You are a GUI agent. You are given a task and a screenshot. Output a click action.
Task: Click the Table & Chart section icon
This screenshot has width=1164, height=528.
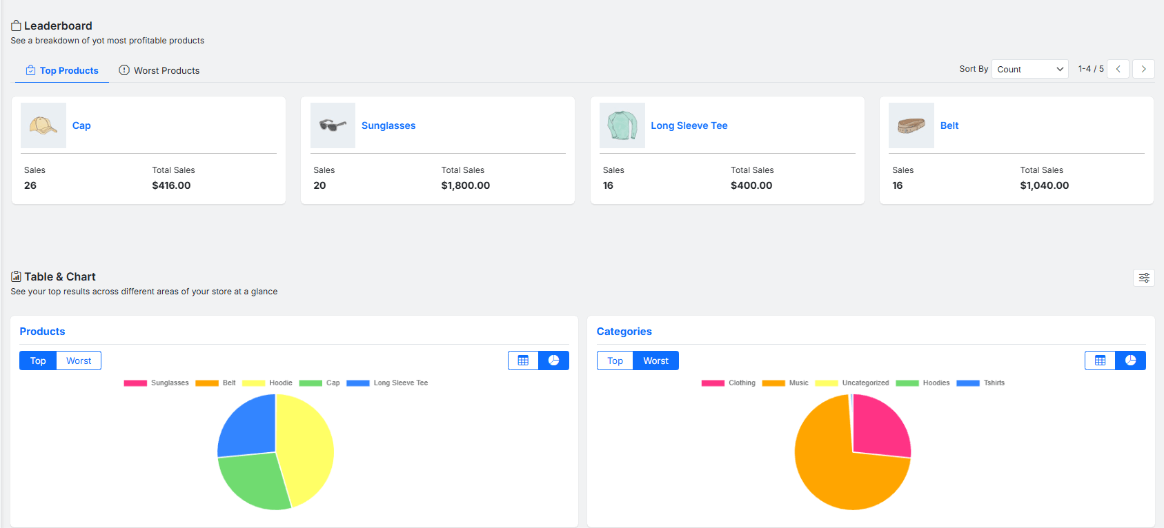coord(16,276)
